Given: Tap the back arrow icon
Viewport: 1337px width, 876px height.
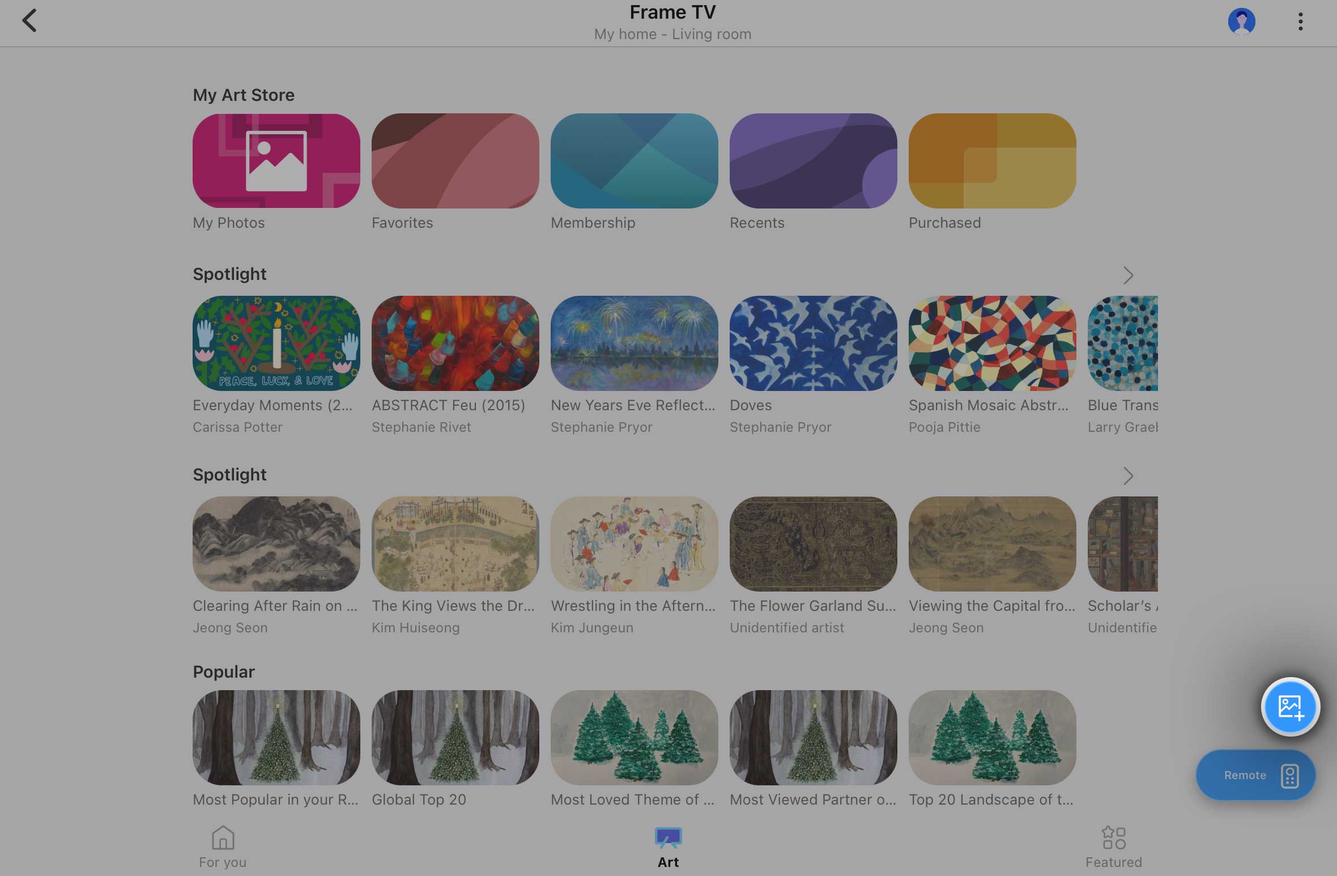Looking at the screenshot, I should [x=29, y=21].
